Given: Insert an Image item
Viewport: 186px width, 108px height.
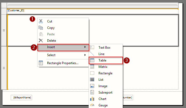Looking at the screenshot, I should click(106, 86).
